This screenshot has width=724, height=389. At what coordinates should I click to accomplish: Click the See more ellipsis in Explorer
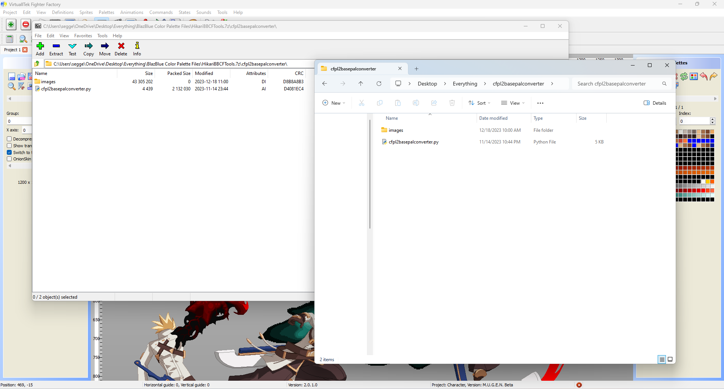point(540,103)
